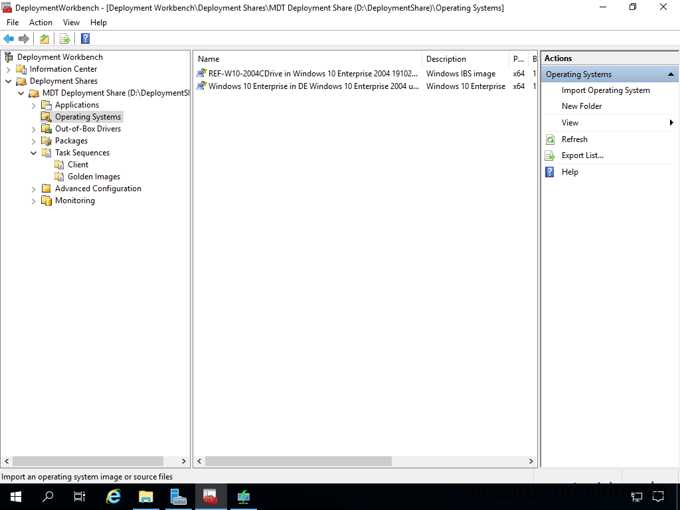The height and width of the screenshot is (510, 680).
Task: Open Internet Explorer from the taskbar
Action: (x=114, y=497)
